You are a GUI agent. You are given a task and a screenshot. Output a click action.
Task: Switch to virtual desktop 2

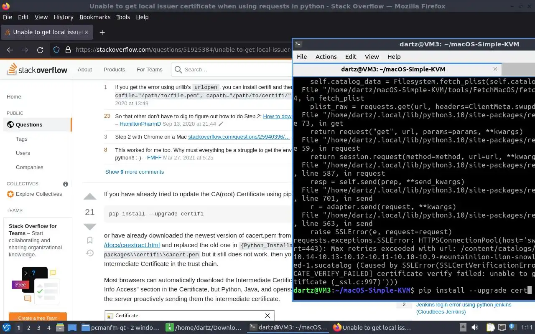[28, 328]
